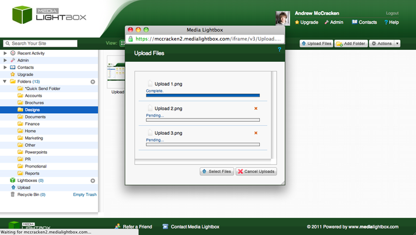The width and height of the screenshot is (416, 235).
Task: Remove Upload 3.png from upload queue
Action: [256, 133]
